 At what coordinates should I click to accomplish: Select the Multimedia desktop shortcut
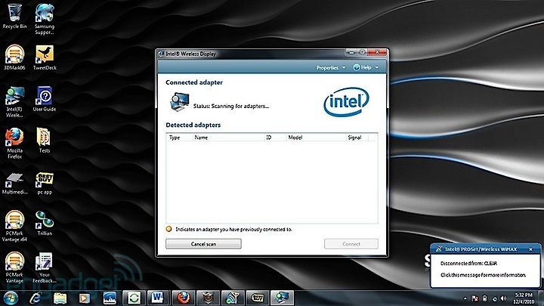tap(14, 183)
